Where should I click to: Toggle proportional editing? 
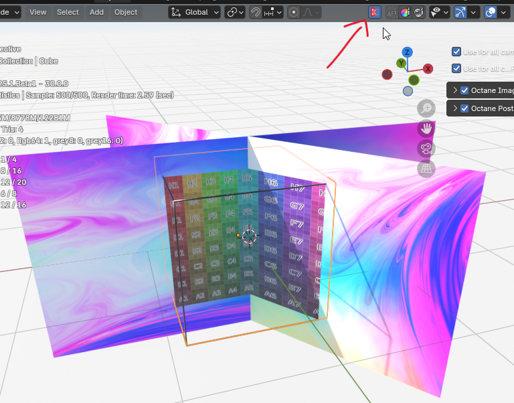(294, 13)
